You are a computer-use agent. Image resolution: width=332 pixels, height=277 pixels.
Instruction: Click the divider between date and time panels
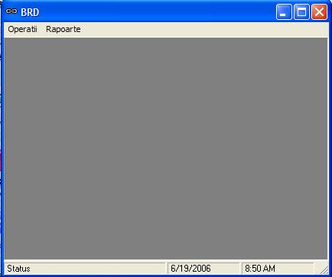240,269
